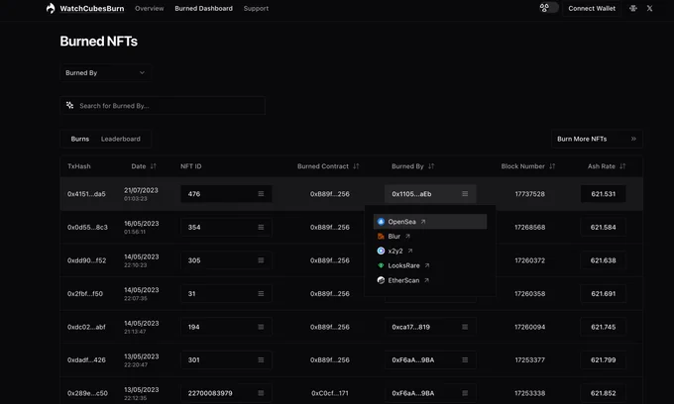
Task: Click transaction hash 0x0d55...8c3
Action: [87, 227]
